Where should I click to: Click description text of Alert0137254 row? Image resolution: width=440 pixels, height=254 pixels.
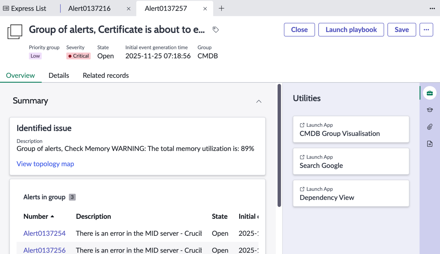click(139, 233)
